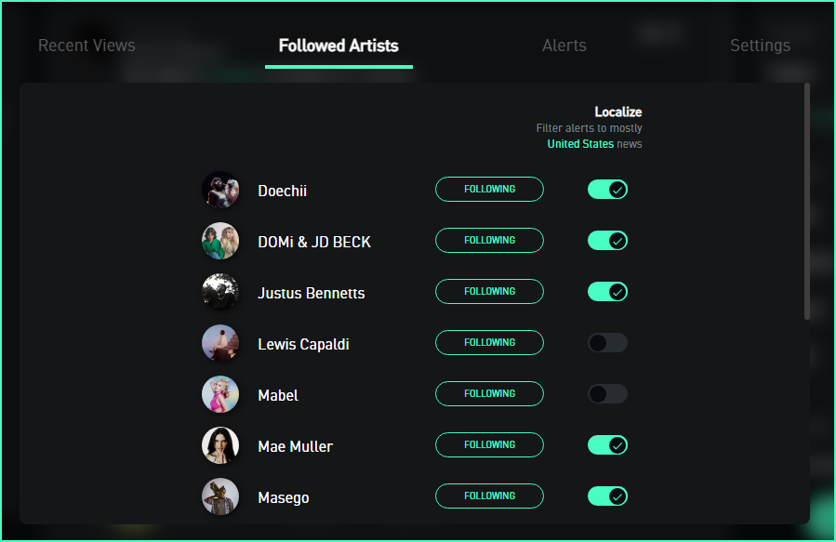836x542 pixels.
Task: Open the Alerts tab
Action: (564, 46)
